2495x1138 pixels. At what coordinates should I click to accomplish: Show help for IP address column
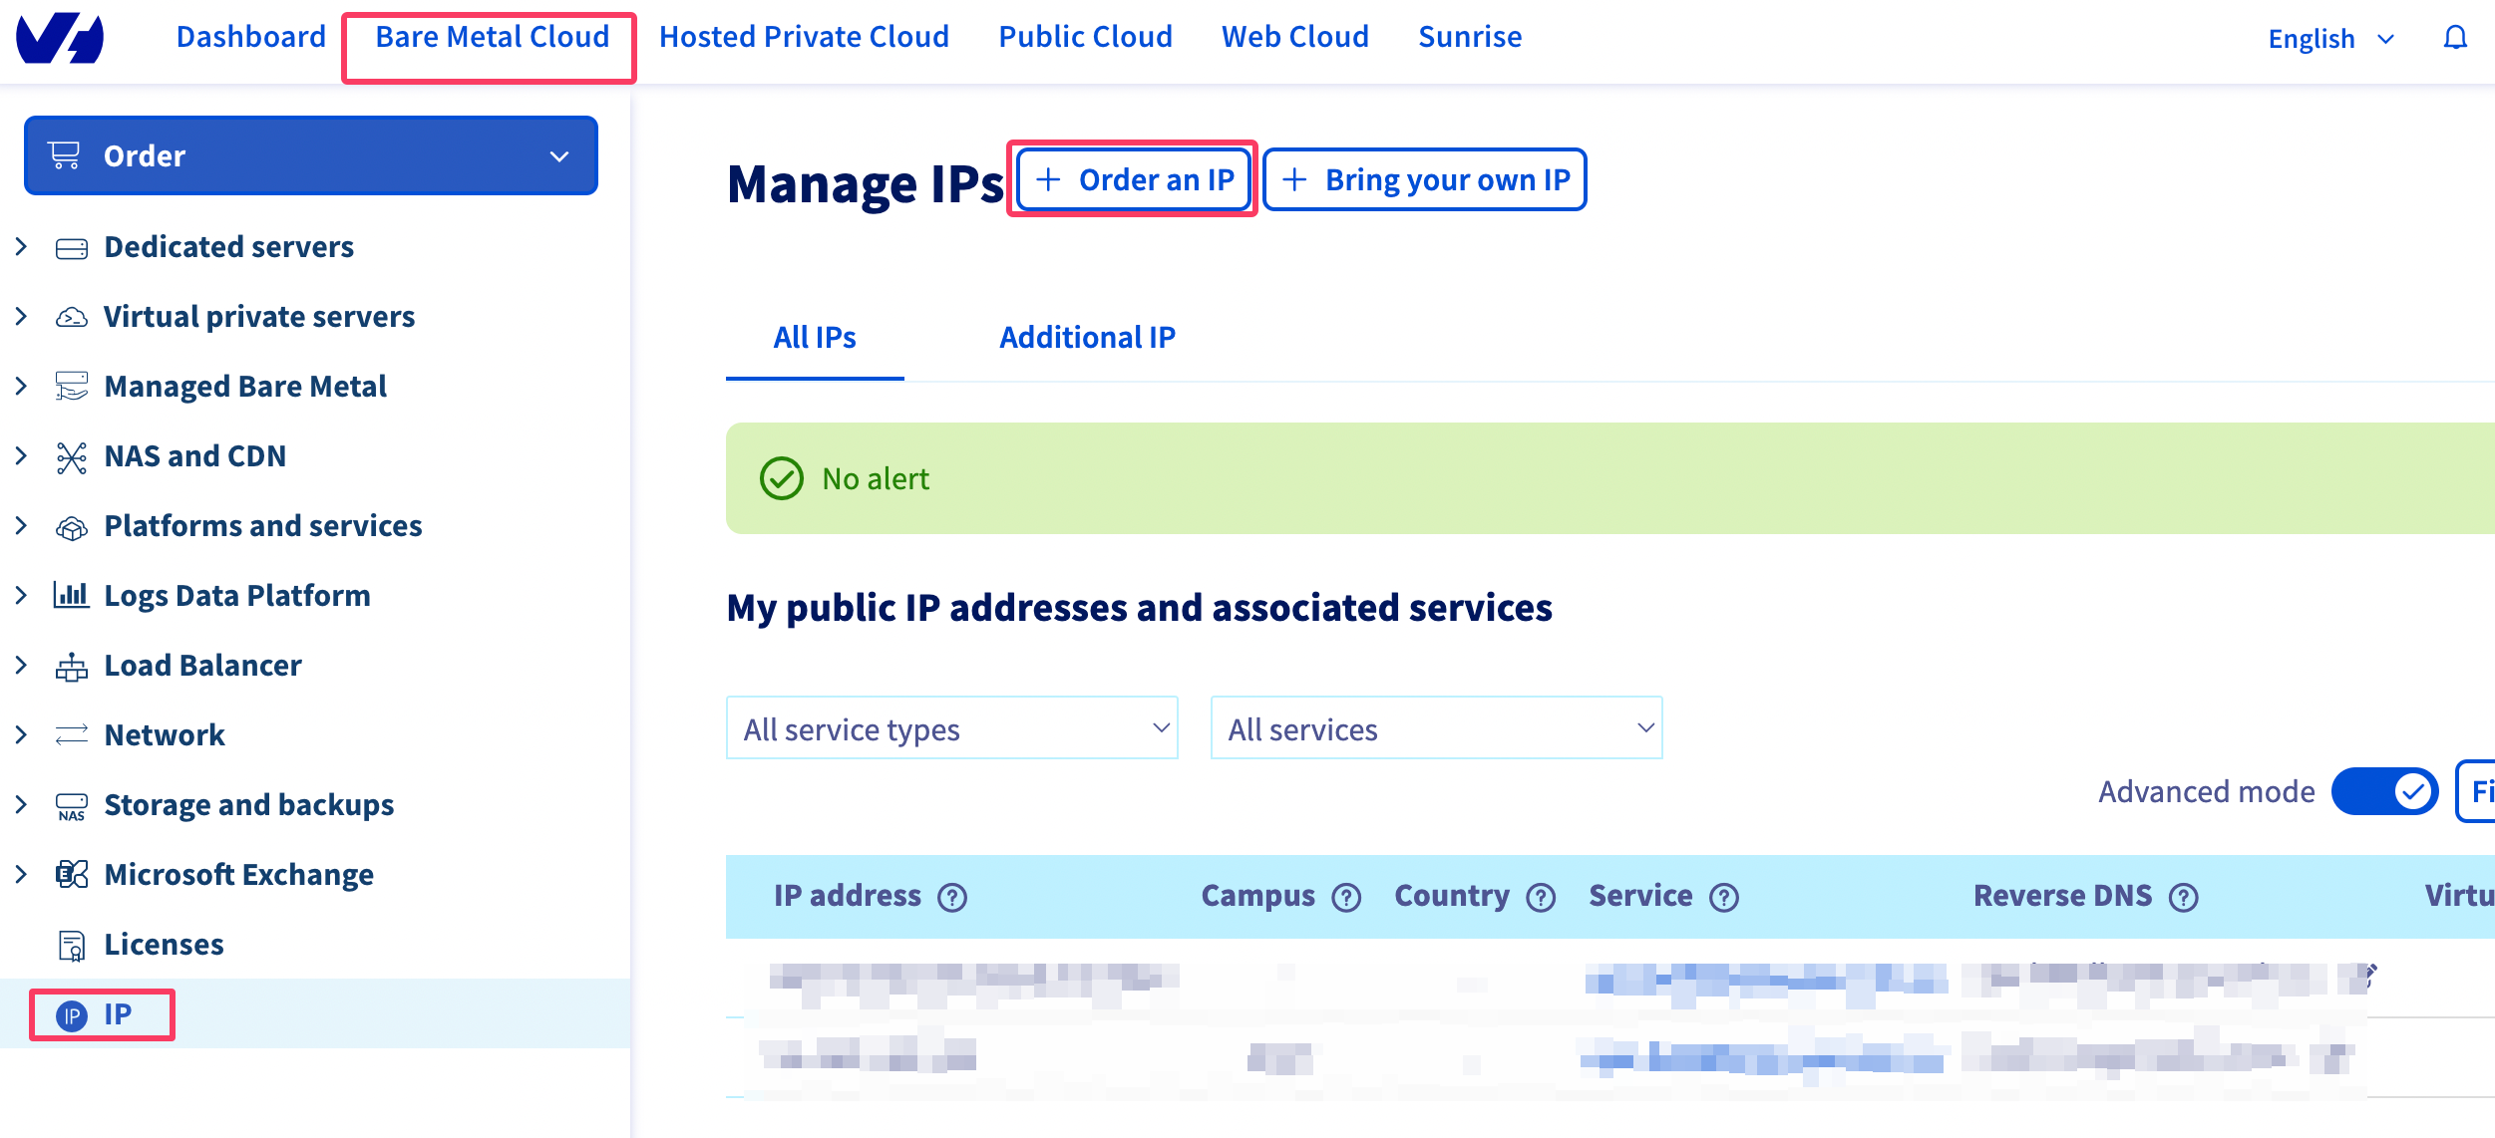952,898
